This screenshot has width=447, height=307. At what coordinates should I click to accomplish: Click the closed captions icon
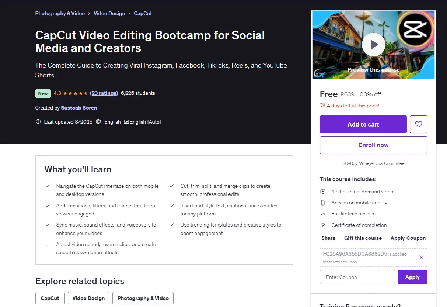coord(126,122)
